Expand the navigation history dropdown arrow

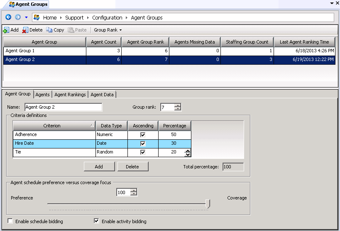[x=26, y=17]
